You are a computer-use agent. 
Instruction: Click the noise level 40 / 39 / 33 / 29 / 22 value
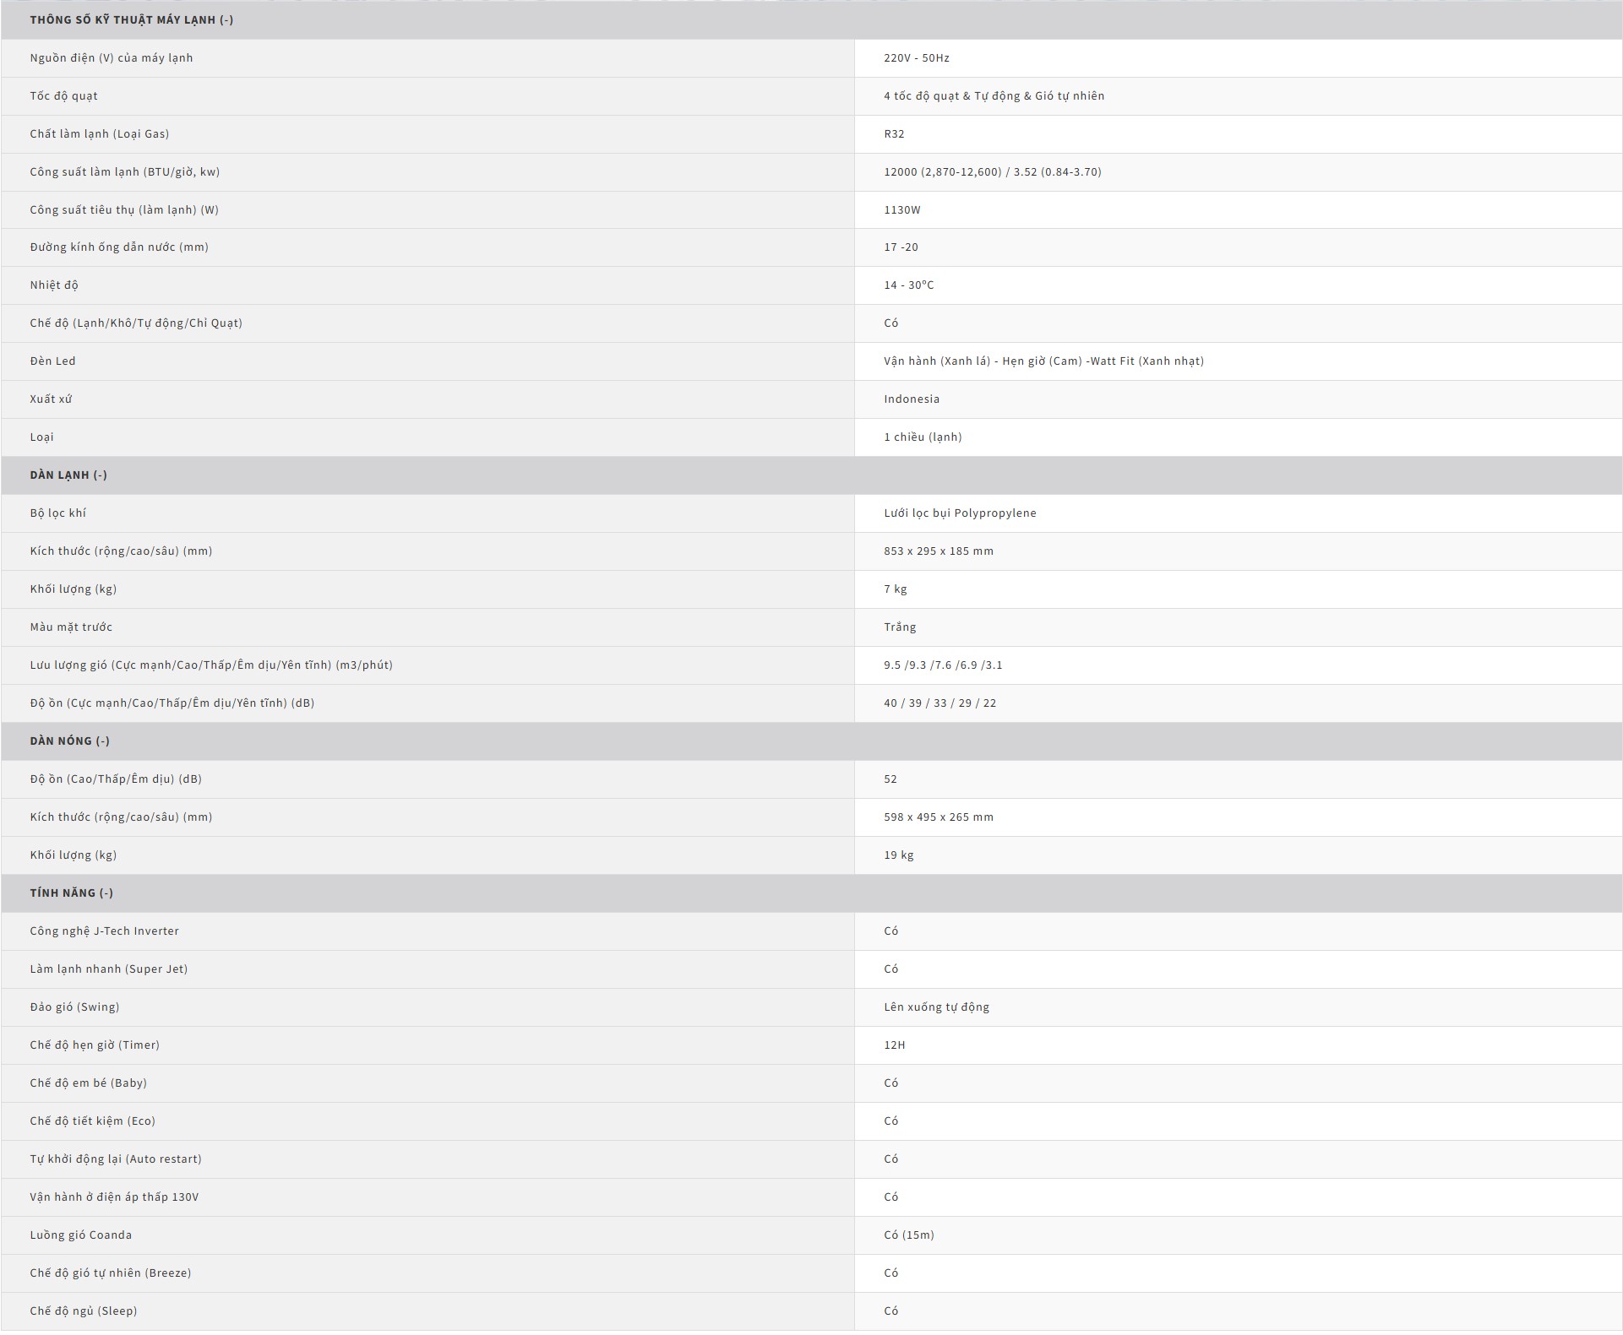939,703
